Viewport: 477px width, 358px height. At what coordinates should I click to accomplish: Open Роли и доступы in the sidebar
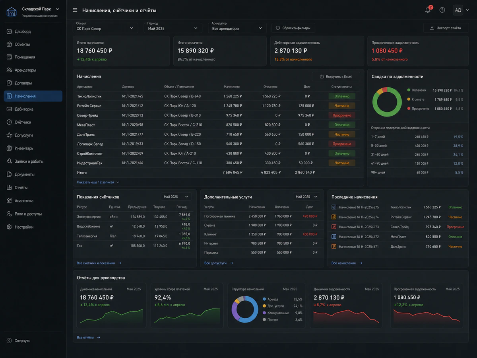(x=33, y=214)
